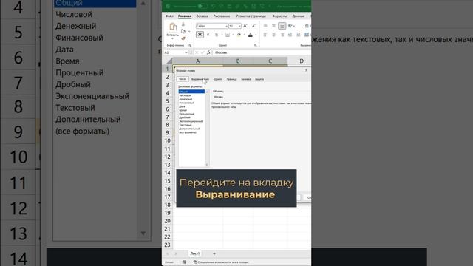Viewport: 473px width, 266px height.
Task: Toggle the highlighted bottom align button
Action: click(282, 26)
